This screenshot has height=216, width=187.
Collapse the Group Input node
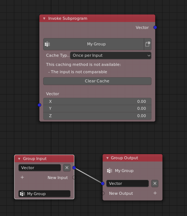click(19, 159)
